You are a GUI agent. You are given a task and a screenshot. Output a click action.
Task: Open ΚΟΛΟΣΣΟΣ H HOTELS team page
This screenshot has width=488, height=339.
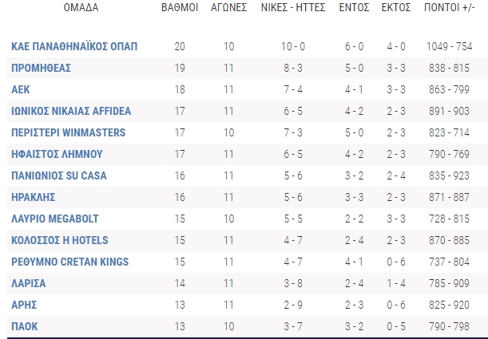coord(59,240)
